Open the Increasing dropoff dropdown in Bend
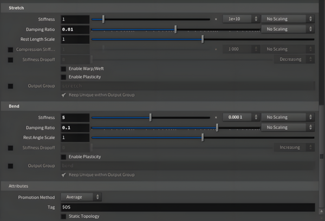The image size is (325, 221). pyautogui.click(x=294, y=148)
